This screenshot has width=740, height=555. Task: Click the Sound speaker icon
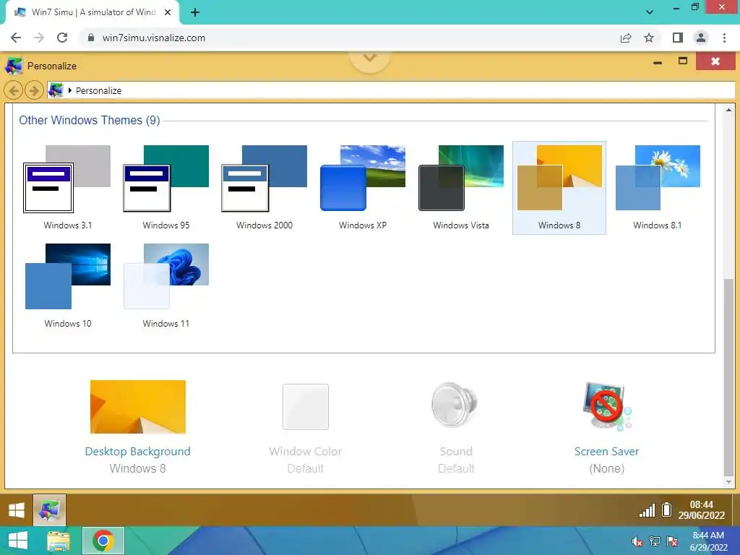[455, 405]
